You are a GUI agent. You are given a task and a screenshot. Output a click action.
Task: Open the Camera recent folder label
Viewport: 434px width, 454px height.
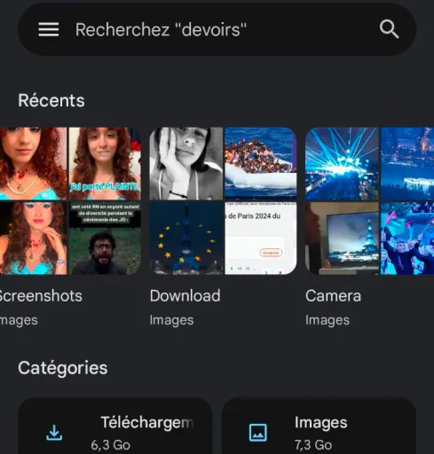pos(333,296)
